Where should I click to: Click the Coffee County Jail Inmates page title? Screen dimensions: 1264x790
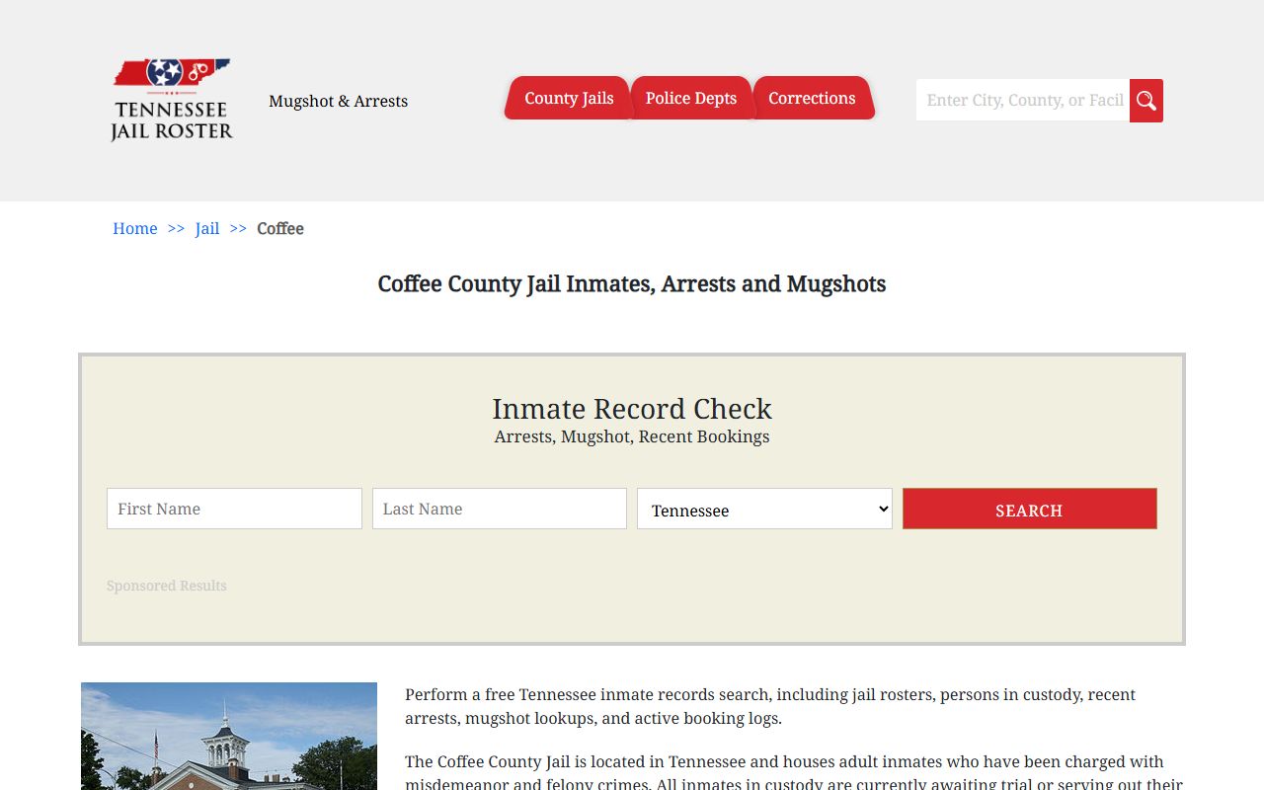click(x=632, y=283)
